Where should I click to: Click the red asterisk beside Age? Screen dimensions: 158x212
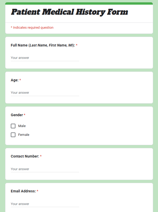(20, 80)
